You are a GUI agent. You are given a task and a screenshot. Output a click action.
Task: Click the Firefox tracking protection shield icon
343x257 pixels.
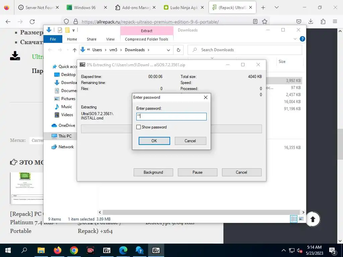pyautogui.click(x=66, y=21)
